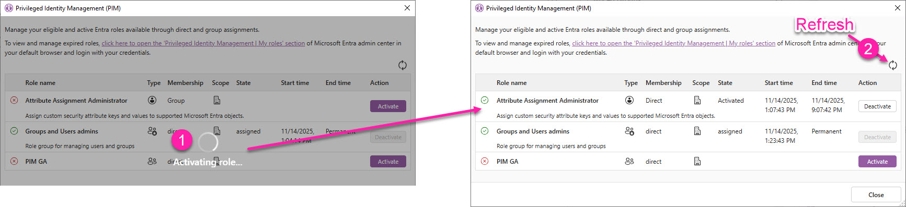This screenshot has width=906, height=207.
Task: Select 'Attribute Assignment Administrator' role name in right window
Action: (x=547, y=100)
